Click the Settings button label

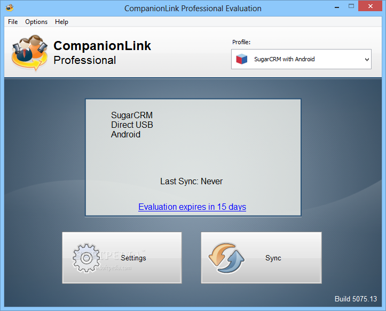(133, 258)
